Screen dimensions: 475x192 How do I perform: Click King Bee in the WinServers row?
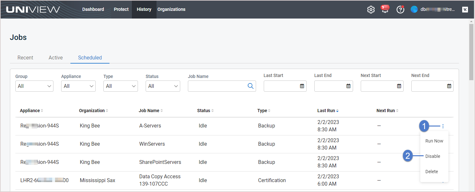[90, 144]
